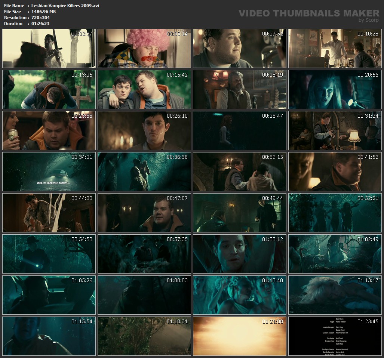This screenshot has width=384, height=358.
Task: Open the pub scene thumbnail at 00:10:28
Action: 335,48
